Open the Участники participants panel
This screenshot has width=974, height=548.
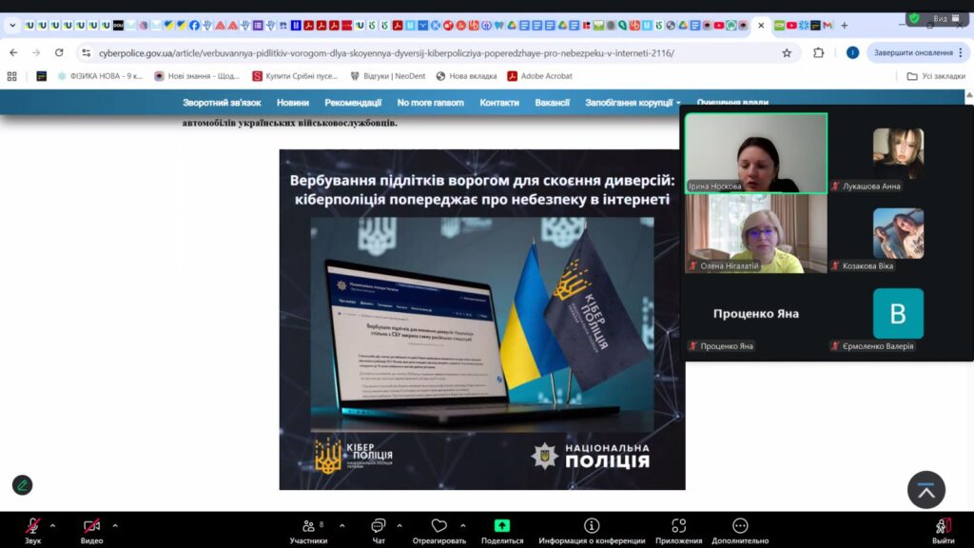tap(308, 526)
